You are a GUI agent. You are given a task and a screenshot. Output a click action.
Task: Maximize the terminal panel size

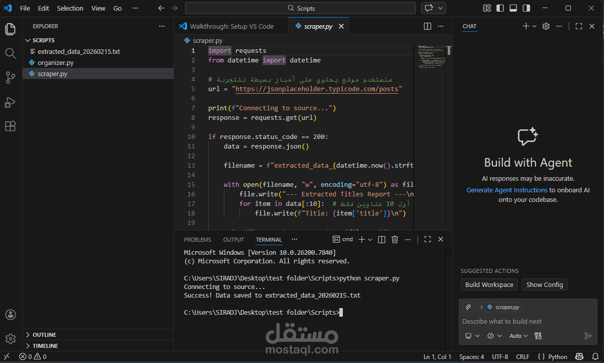pyautogui.click(x=428, y=239)
